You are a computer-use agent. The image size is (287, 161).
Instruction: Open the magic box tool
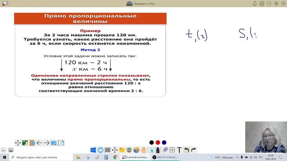click(129, 150)
